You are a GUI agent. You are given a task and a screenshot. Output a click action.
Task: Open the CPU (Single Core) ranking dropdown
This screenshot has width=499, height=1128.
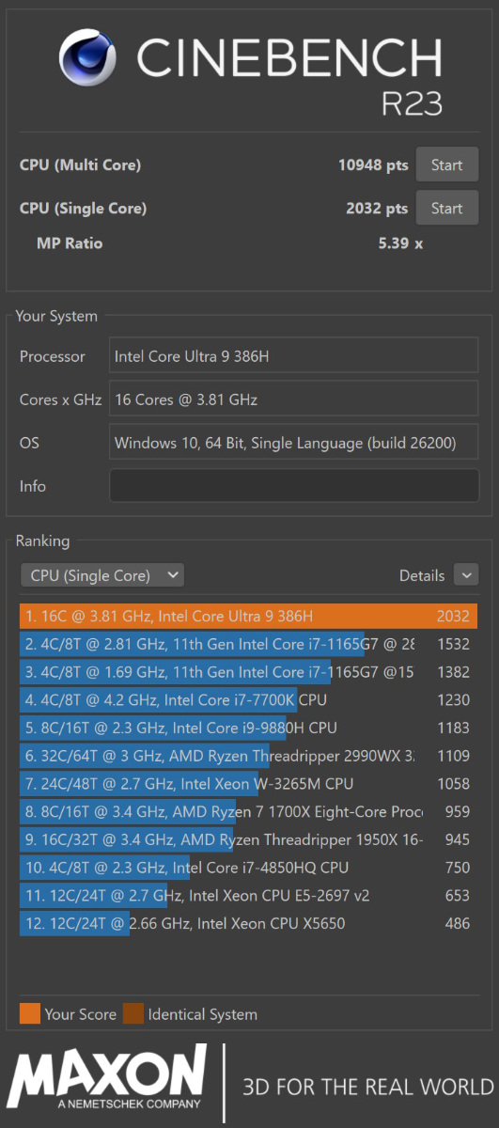pyautogui.click(x=102, y=575)
